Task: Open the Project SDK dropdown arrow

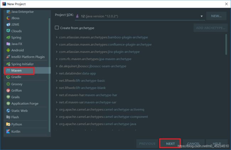Action: point(202,16)
